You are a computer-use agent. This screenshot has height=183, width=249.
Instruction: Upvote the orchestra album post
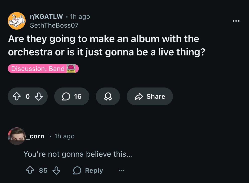(17, 97)
